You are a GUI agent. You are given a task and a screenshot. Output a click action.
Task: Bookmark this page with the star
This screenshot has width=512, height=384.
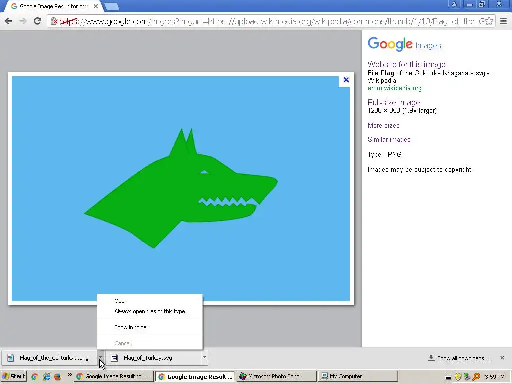point(489,21)
